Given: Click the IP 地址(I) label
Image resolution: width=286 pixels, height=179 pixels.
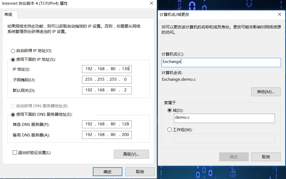Looking at the screenshot, I should point(21,69).
